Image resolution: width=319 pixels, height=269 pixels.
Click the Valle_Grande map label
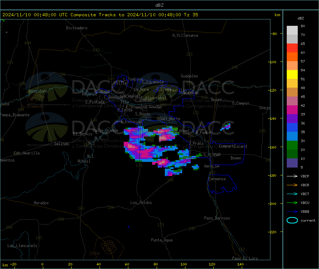[x=105, y=130]
